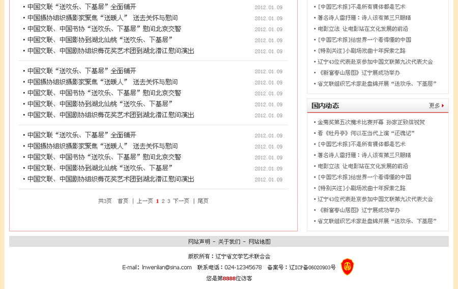458x289 pixels.
Task: Go to page 2 in pagination
Action: coord(163,201)
